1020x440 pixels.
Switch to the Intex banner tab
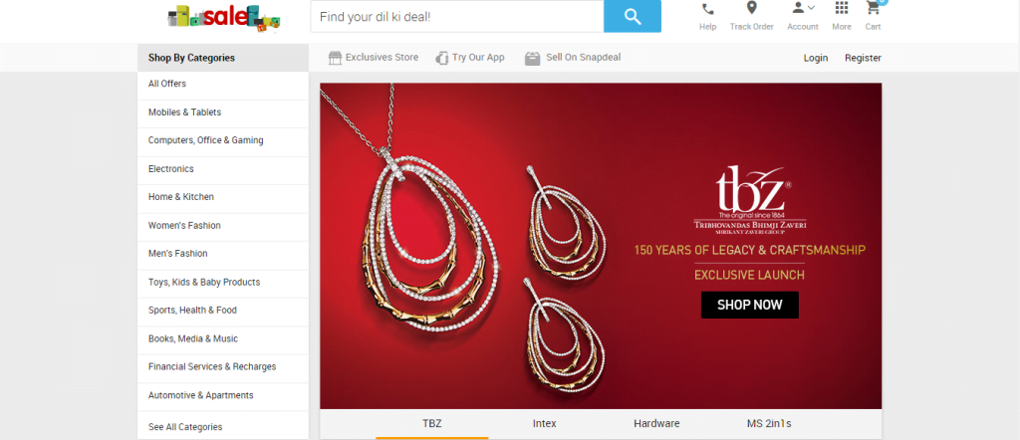tap(545, 424)
